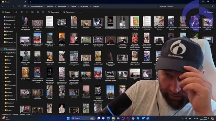Go back to the previous folder

point(3,6)
